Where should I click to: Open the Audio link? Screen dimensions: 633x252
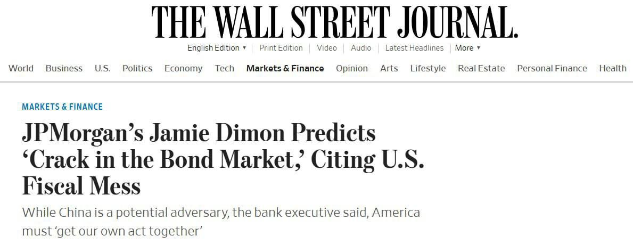click(361, 48)
